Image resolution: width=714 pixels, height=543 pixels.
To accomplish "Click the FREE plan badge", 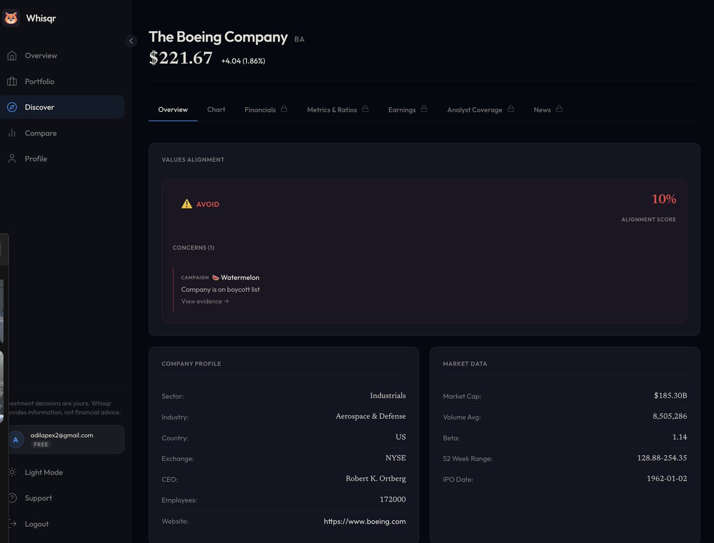I will click(41, 444).
